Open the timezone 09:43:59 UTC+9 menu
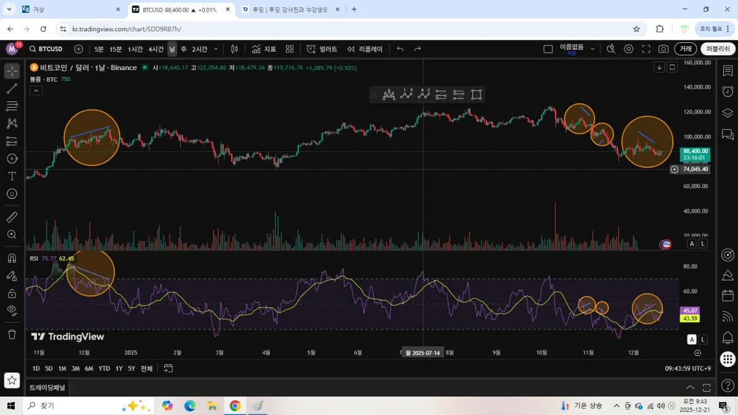 pyautogui.click(x=688, y=368)
